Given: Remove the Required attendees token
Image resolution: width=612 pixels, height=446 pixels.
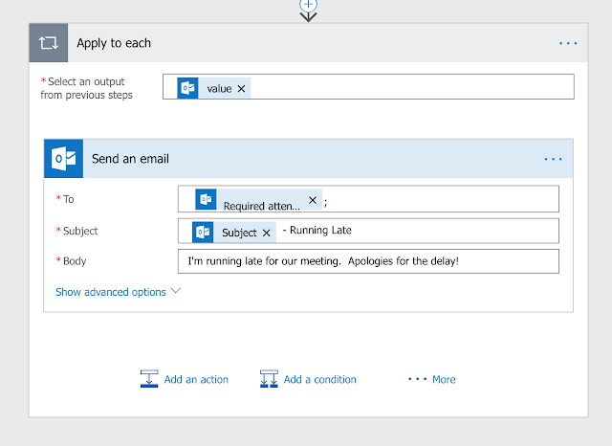Looking at the screenshot, I should point(312,202).
